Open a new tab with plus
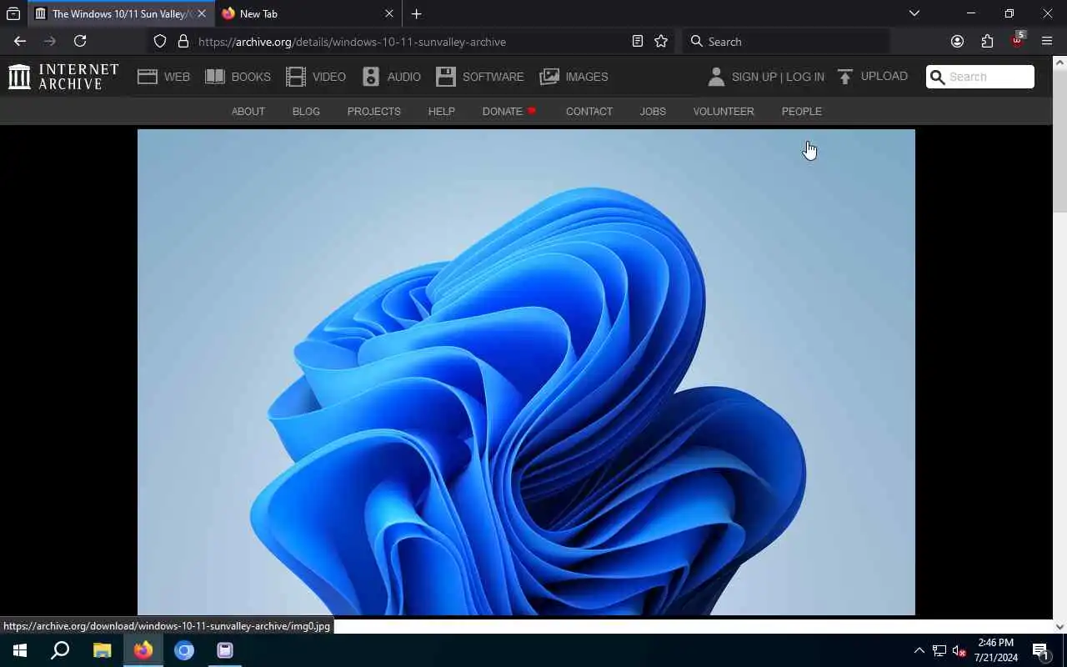Viewport: 1067px width, 667px height. click(416, 13)
